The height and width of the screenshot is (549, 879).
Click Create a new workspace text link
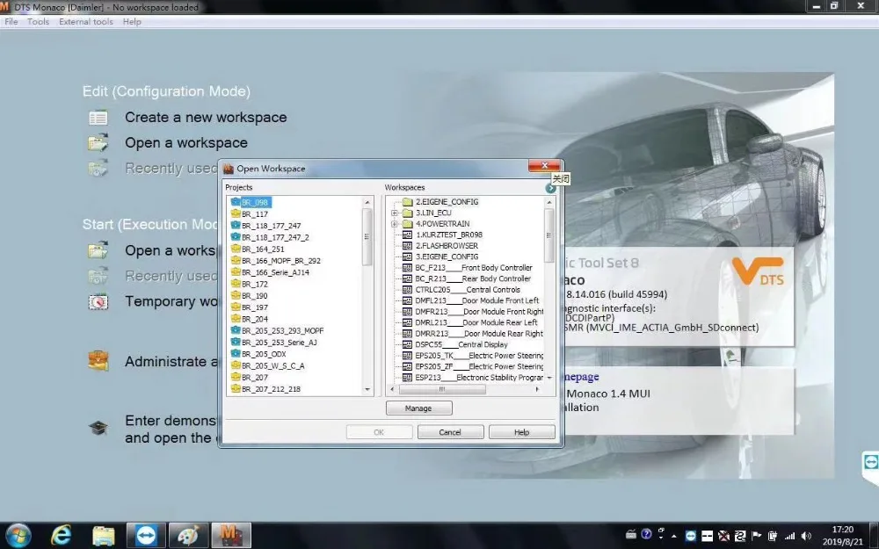pos(206,117)
